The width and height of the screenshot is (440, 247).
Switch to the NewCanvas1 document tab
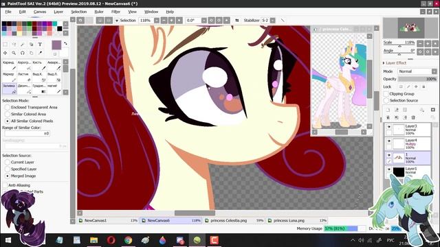[108, 221]
